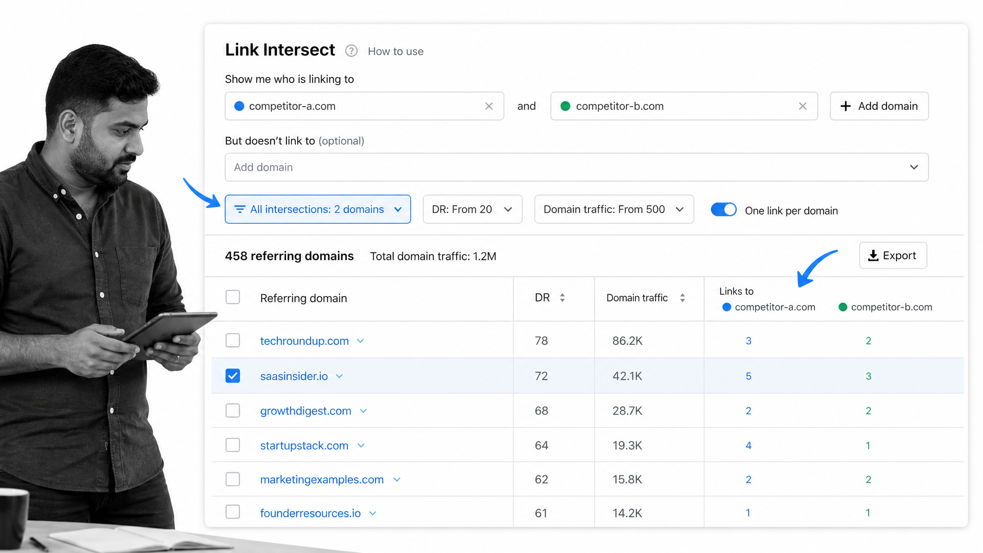Open the marketingexamples.com domain link
Screen dimensions: 983x553
click(x=322, y=480)
